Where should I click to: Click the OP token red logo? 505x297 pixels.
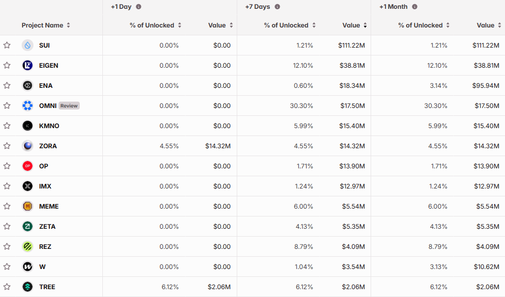pyautogui.click(x=28, y=166)
